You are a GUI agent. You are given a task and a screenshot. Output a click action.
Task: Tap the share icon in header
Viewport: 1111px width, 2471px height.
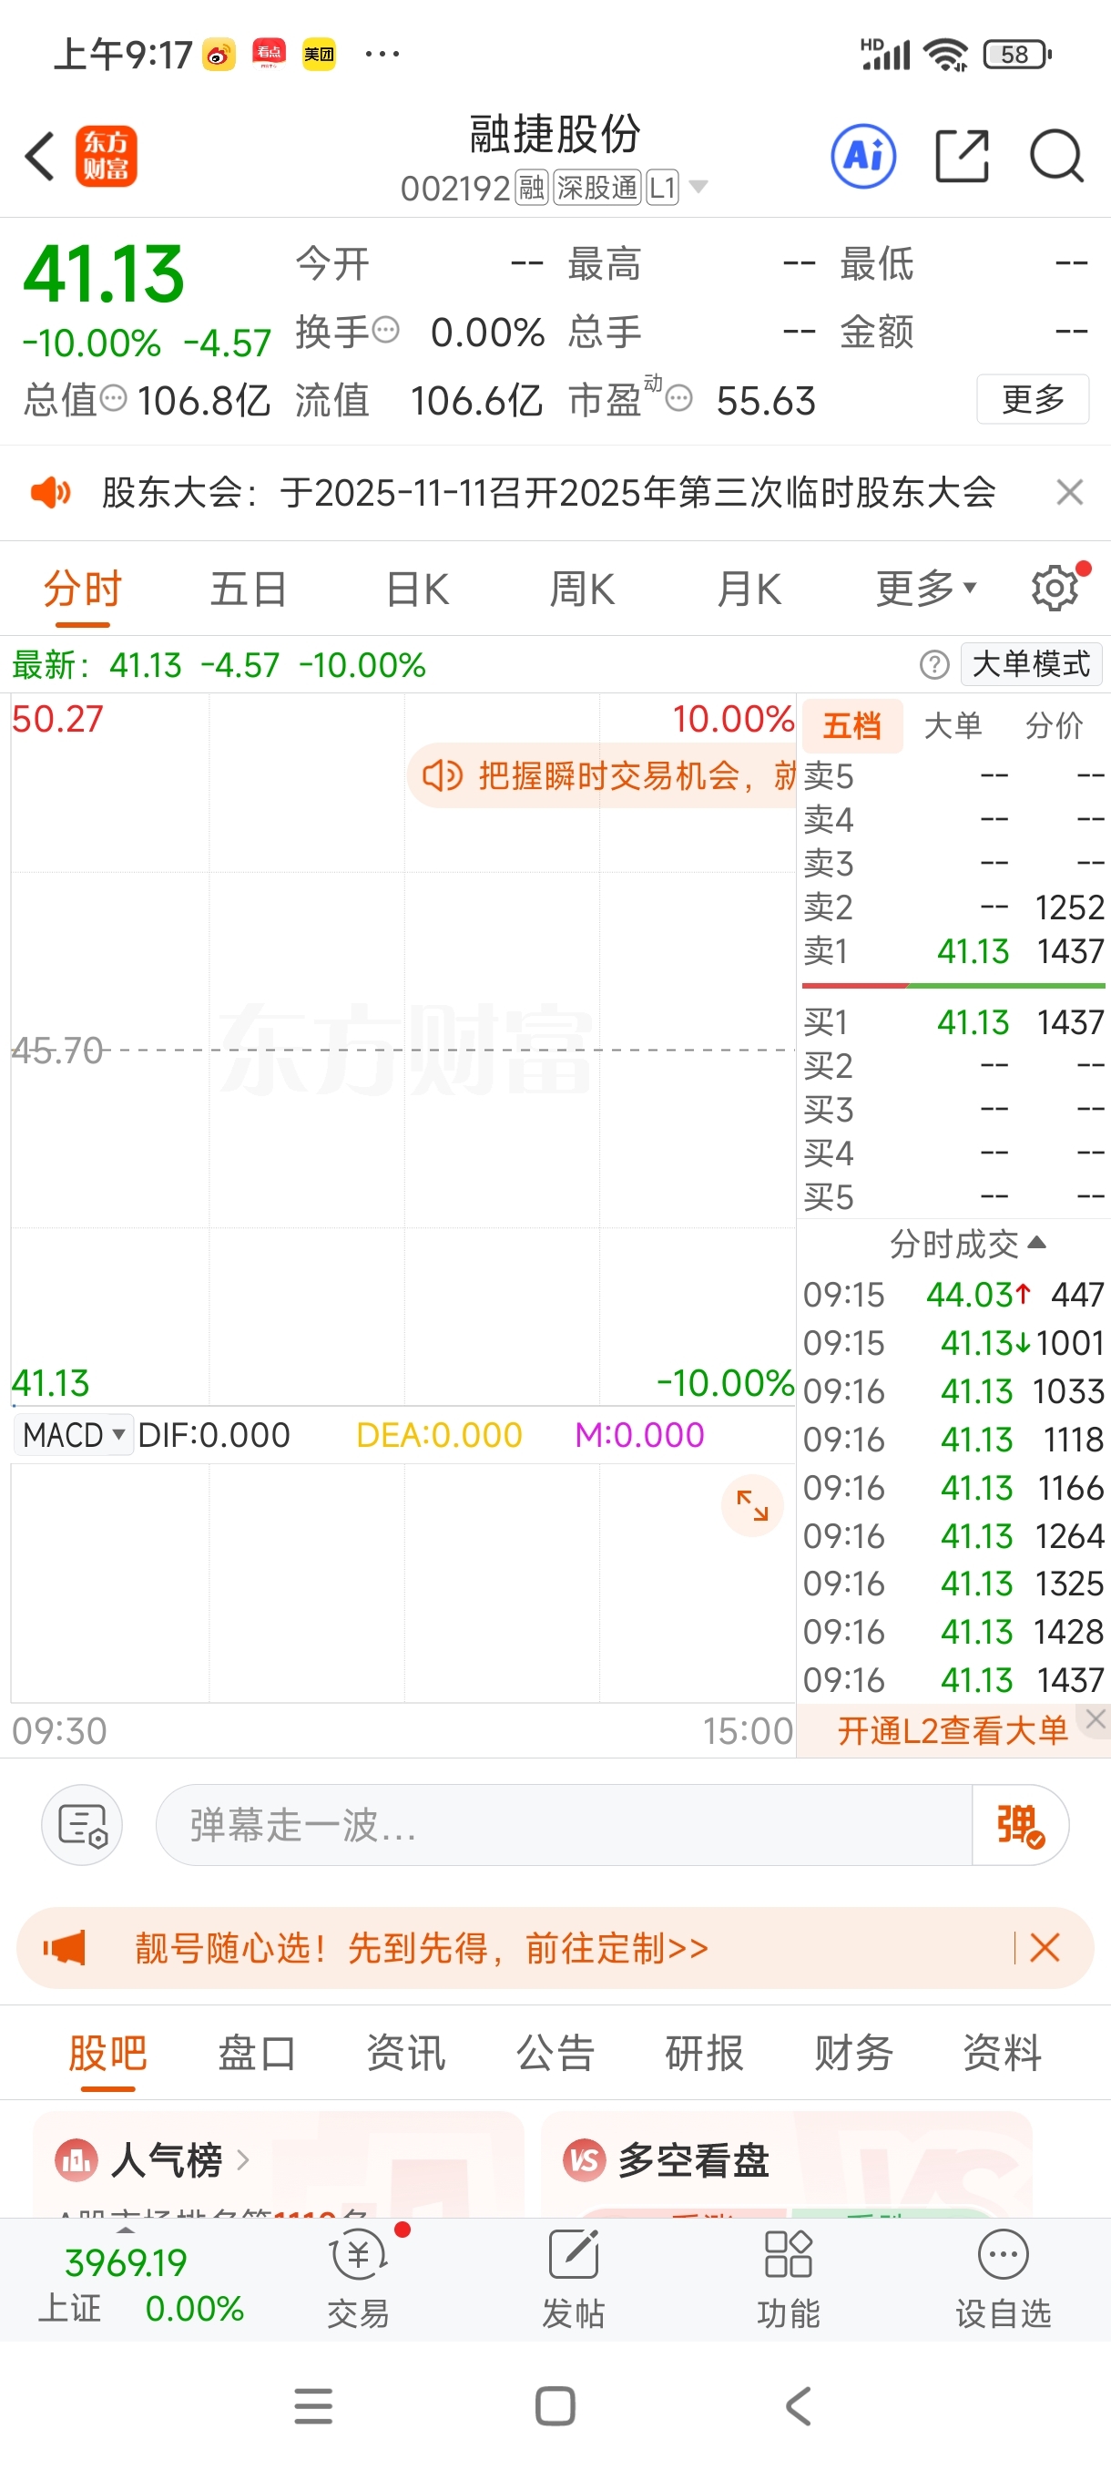[962, 156]
